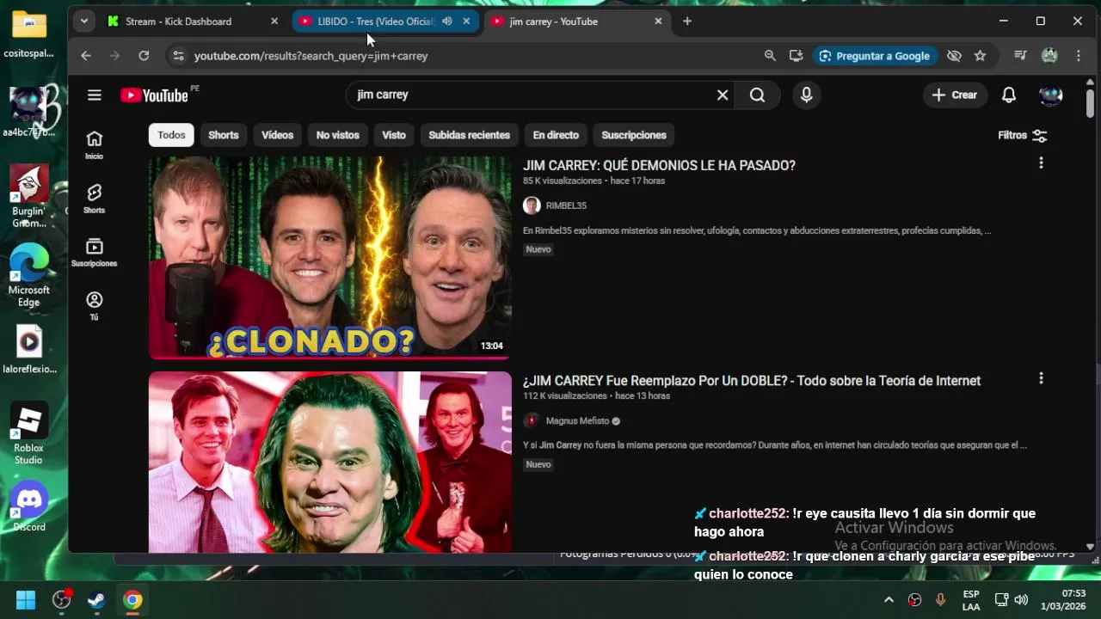The height and width of the screenshot is (619, 1101).
Task: Open the RIMBEL35 channel link
Action: pos(566,205)
